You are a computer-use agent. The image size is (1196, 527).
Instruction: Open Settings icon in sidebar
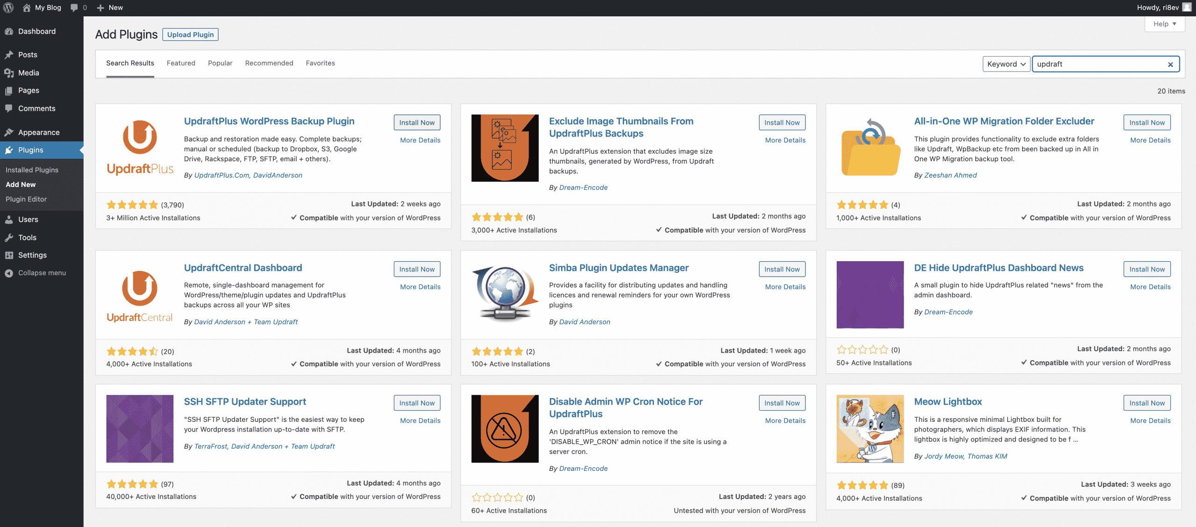(x=9, y=255)
